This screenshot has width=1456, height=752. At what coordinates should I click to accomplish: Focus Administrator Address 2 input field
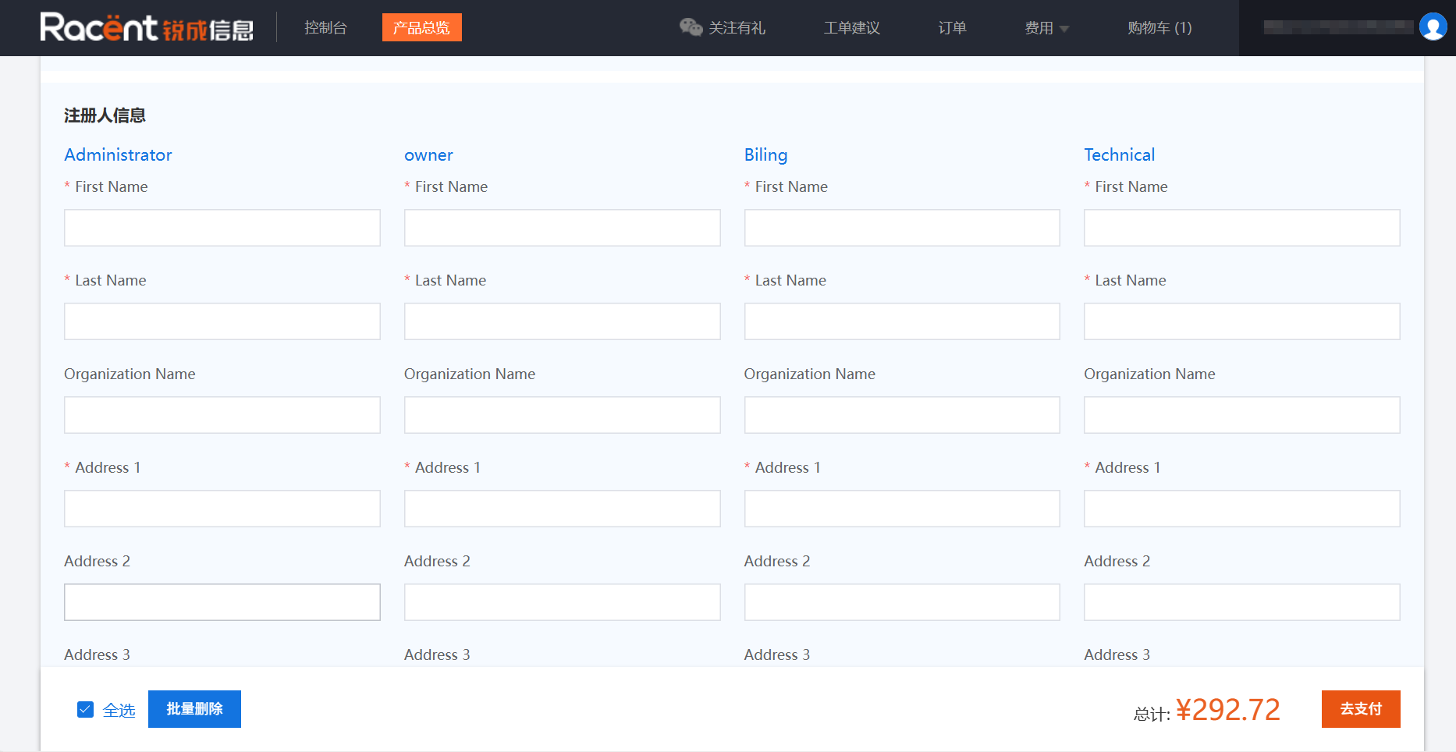click(222, 602)
